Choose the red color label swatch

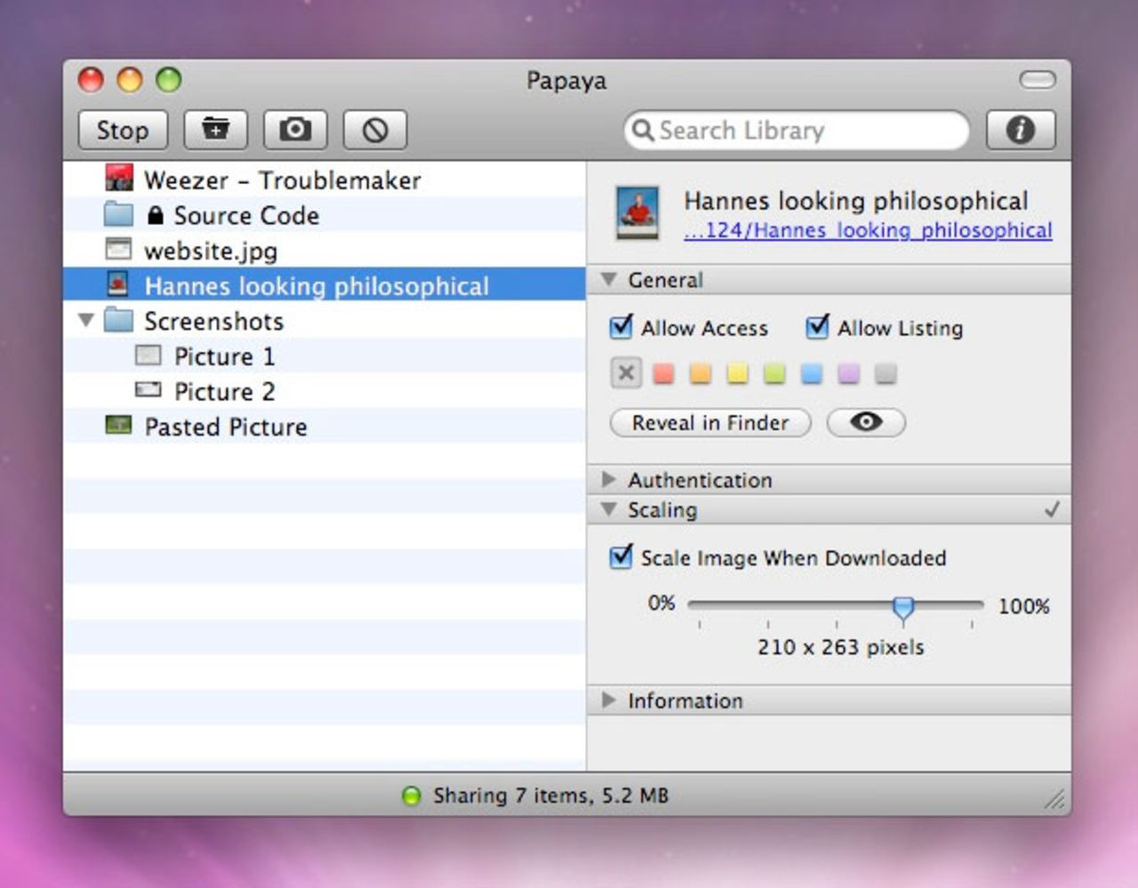(x=663, y=373)
